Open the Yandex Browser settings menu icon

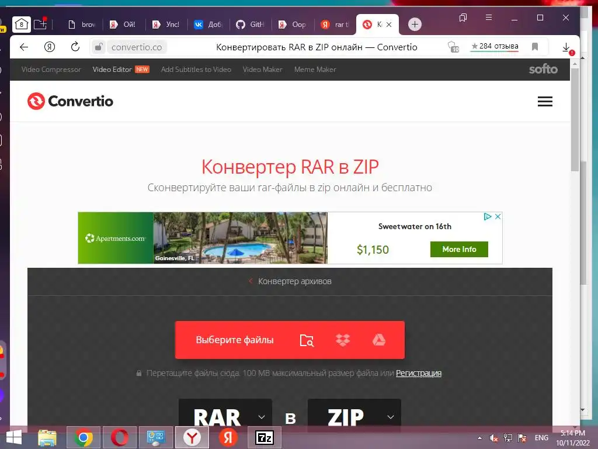coord(489,18)
